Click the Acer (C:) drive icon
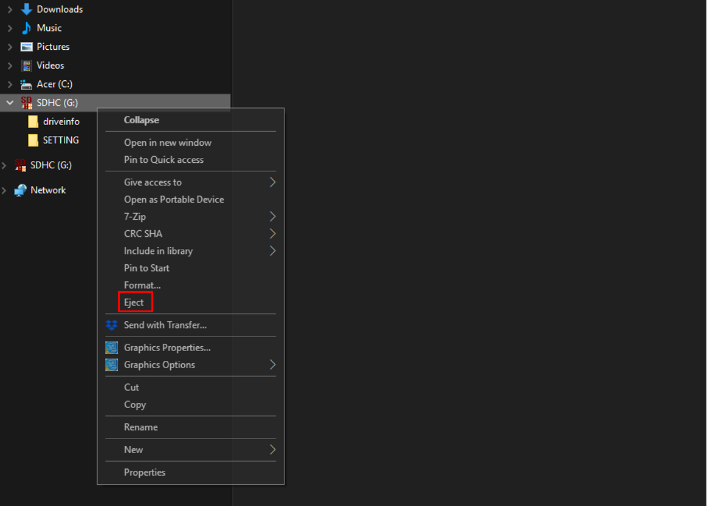 [x=26, y=84]
